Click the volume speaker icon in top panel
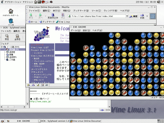The height and width of the screenshot is (123, 164). 159,2
